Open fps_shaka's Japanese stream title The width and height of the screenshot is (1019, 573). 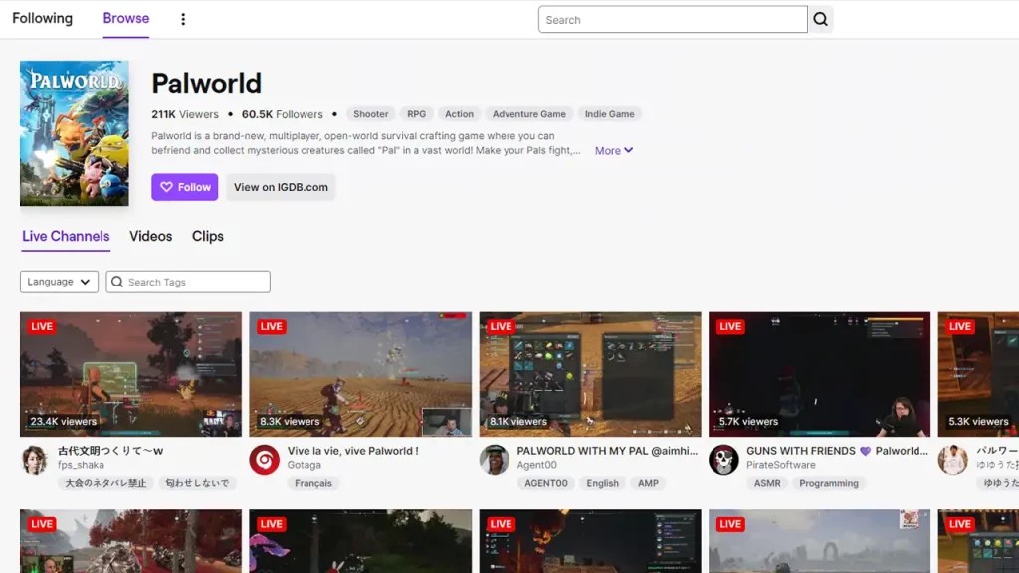[110, 451]
